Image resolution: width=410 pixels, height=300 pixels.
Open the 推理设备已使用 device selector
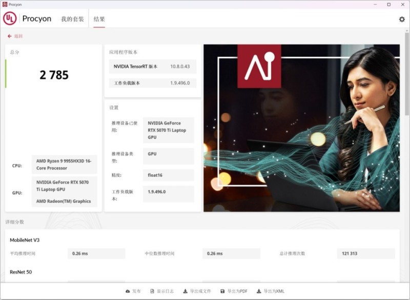[168, 131]
